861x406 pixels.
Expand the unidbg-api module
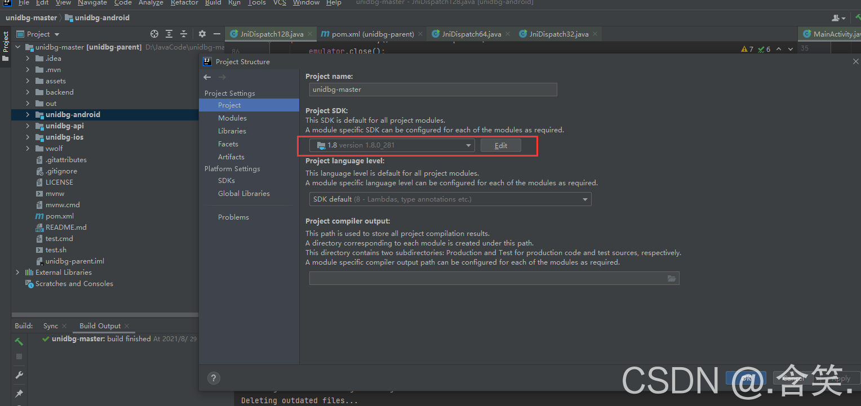[28, 126]
